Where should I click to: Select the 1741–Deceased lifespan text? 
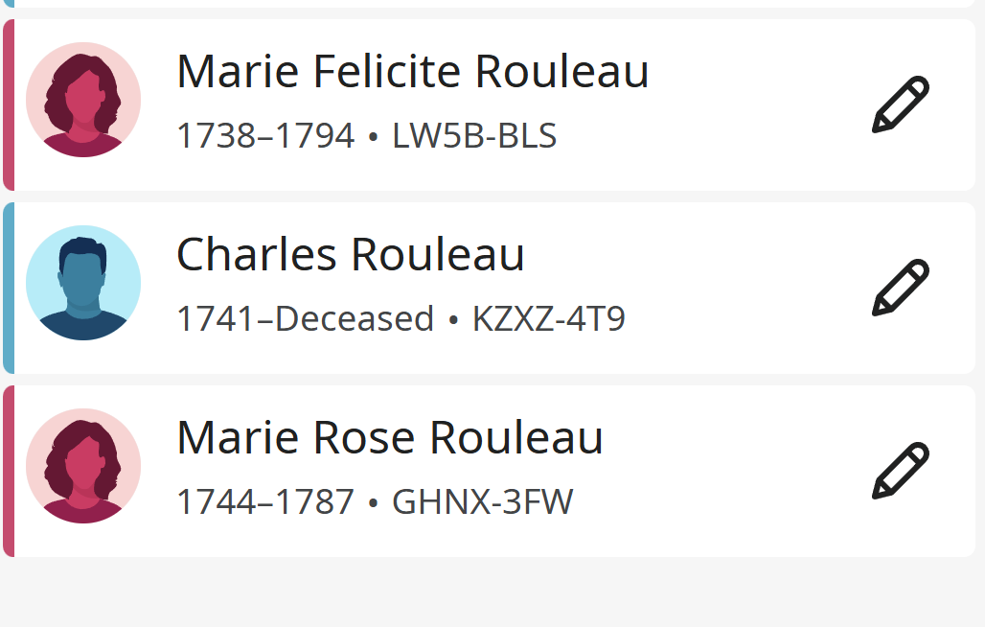pos(306,318)
